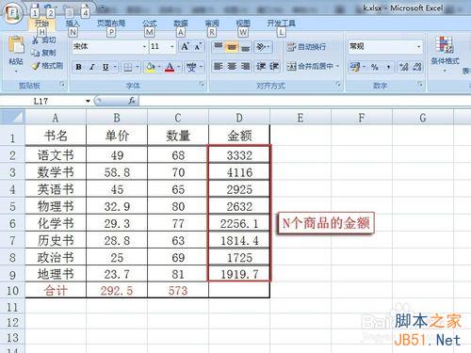Screen dimensions: 471x353
Task: Open number format 常规 dropdown
Action: coord(418,47)
